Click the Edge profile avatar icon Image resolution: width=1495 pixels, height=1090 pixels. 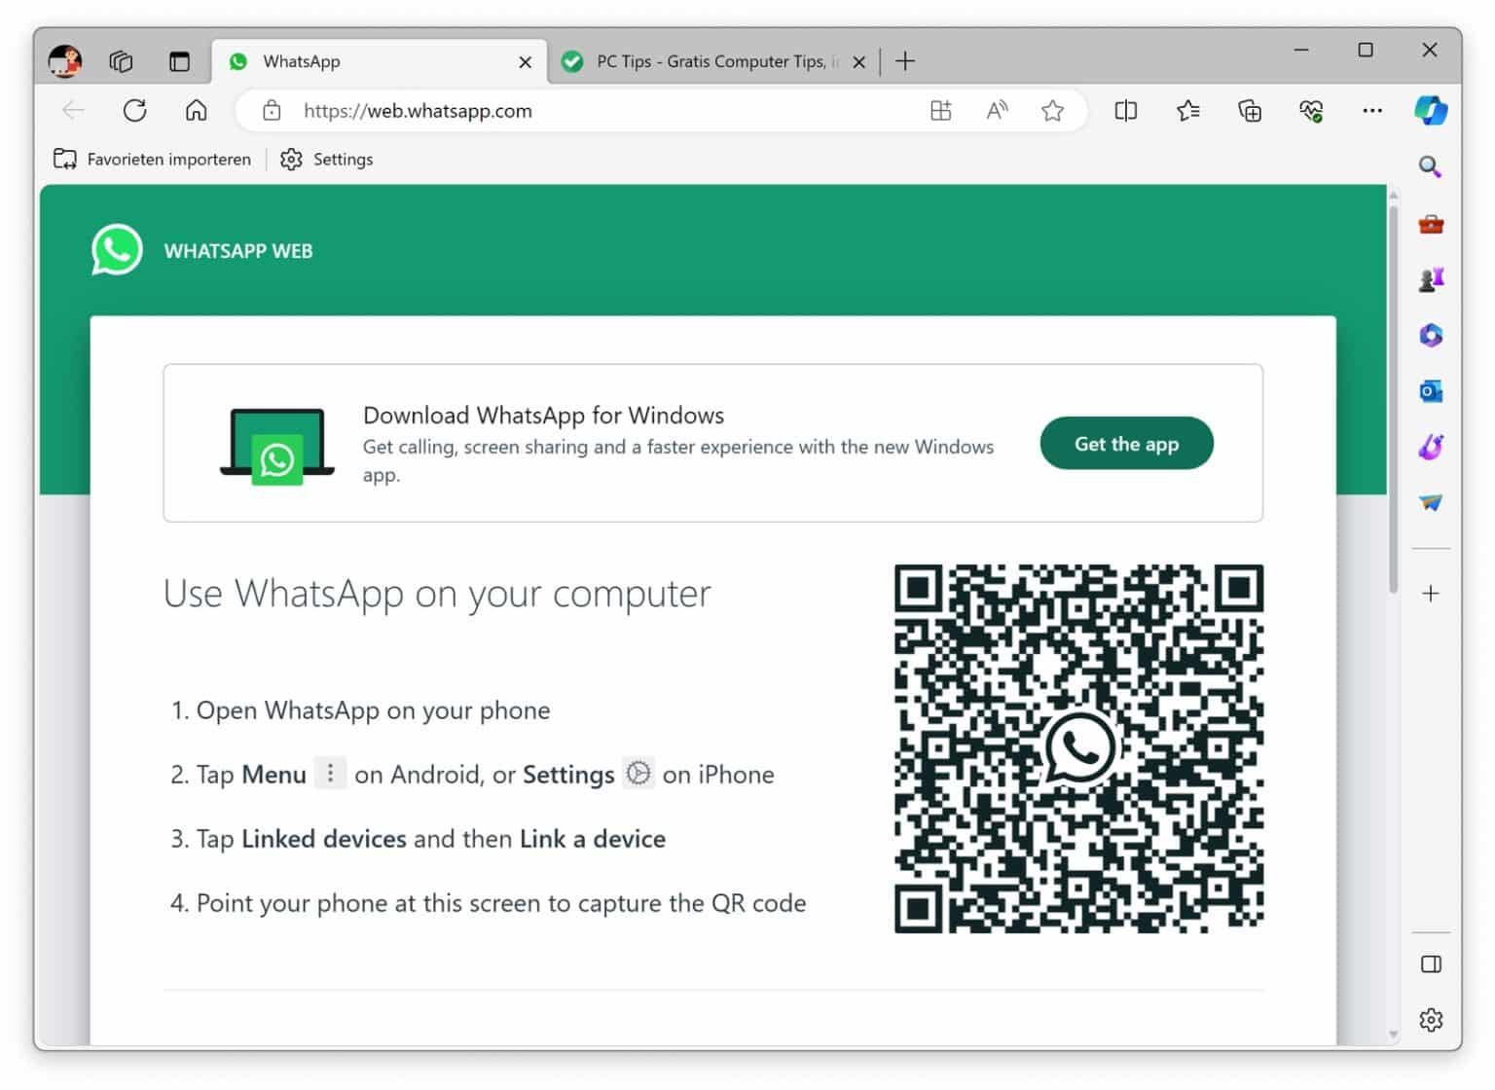(65, 61)
